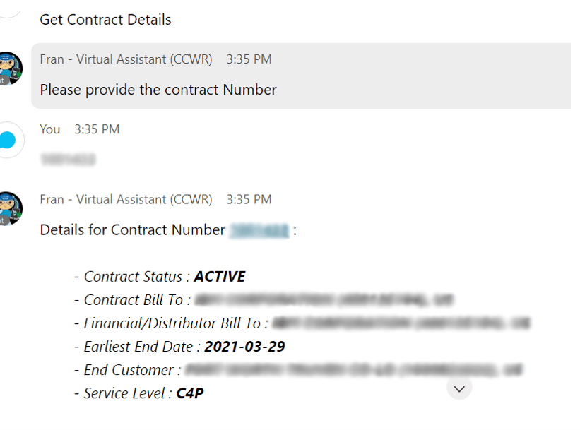580x430 pixels.
Task: Click the blurred Contract Bill To value
Action: tap(324, 300)
